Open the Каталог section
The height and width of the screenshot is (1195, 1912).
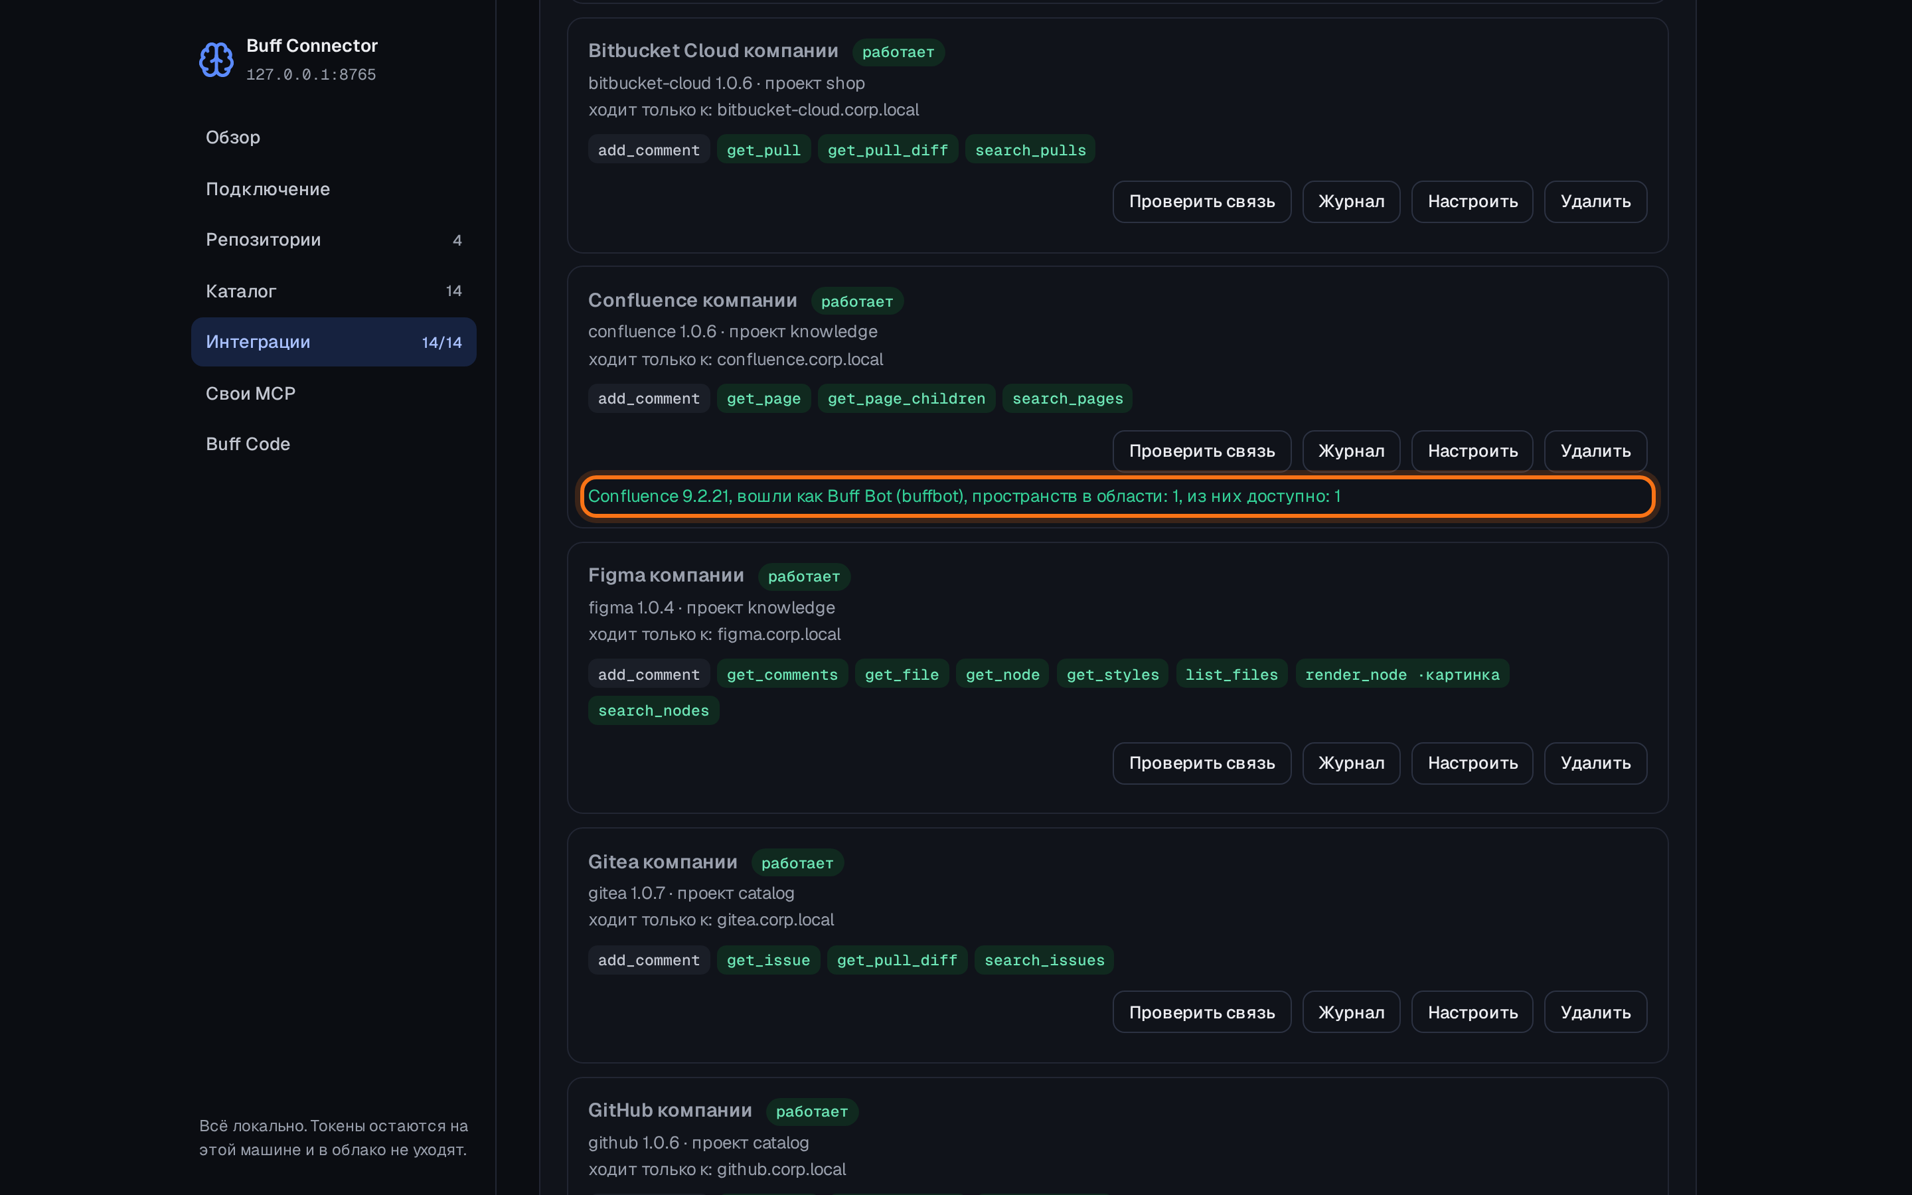pyautogui.click(x=333, y=291)
